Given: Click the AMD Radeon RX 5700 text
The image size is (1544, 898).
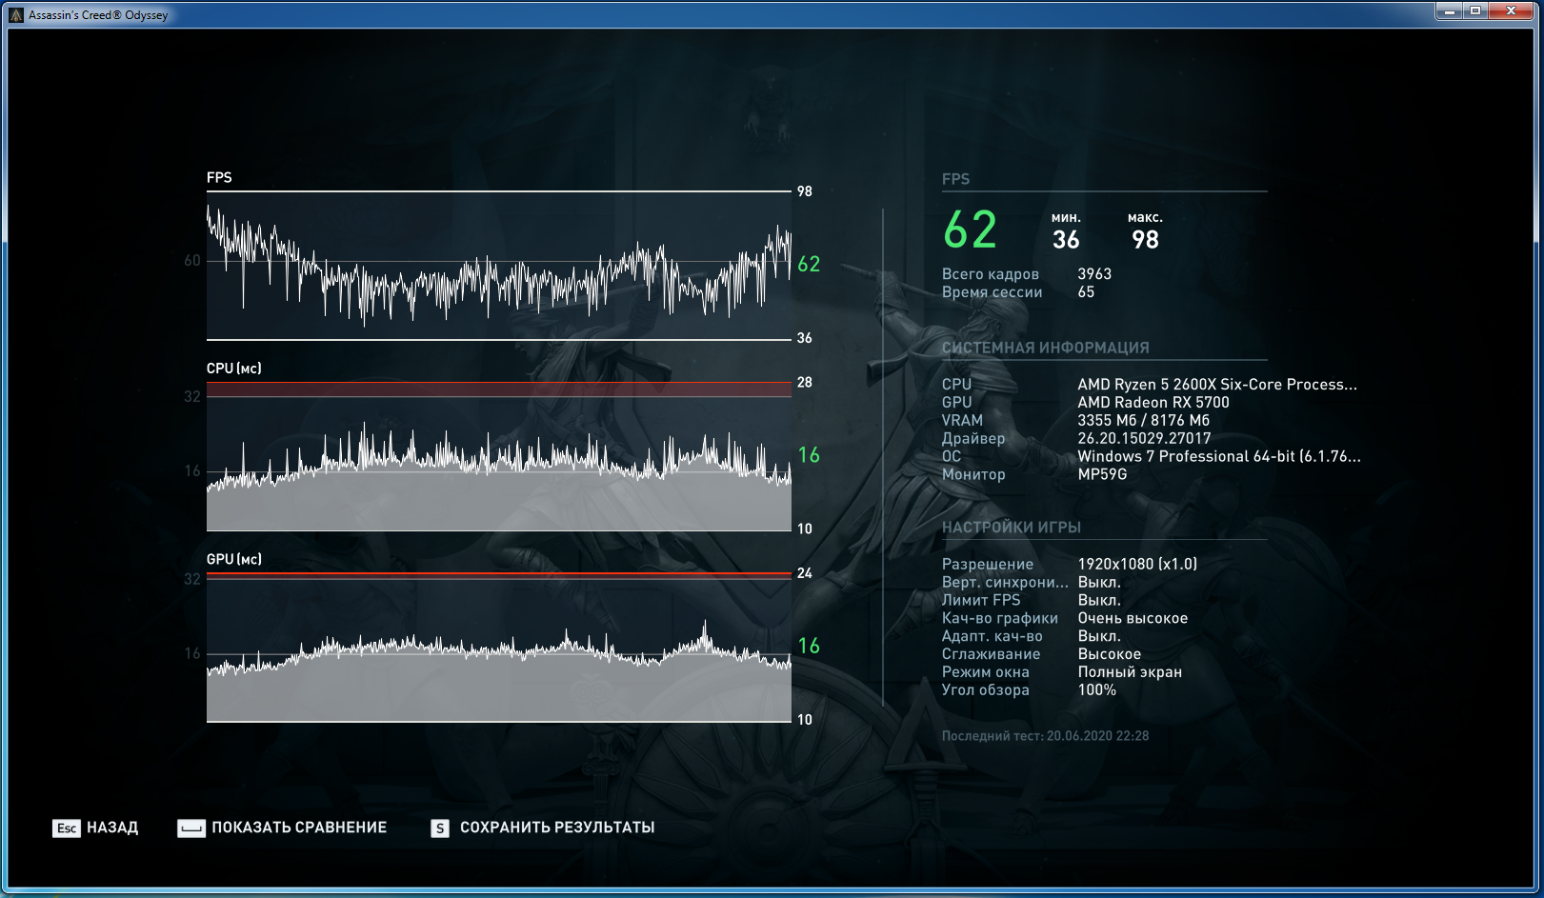Looking at the screenshot, I should [1153, 403].
